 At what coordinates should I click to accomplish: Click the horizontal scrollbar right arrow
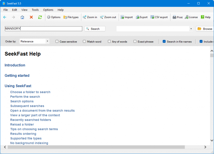(x=205, y=147)
